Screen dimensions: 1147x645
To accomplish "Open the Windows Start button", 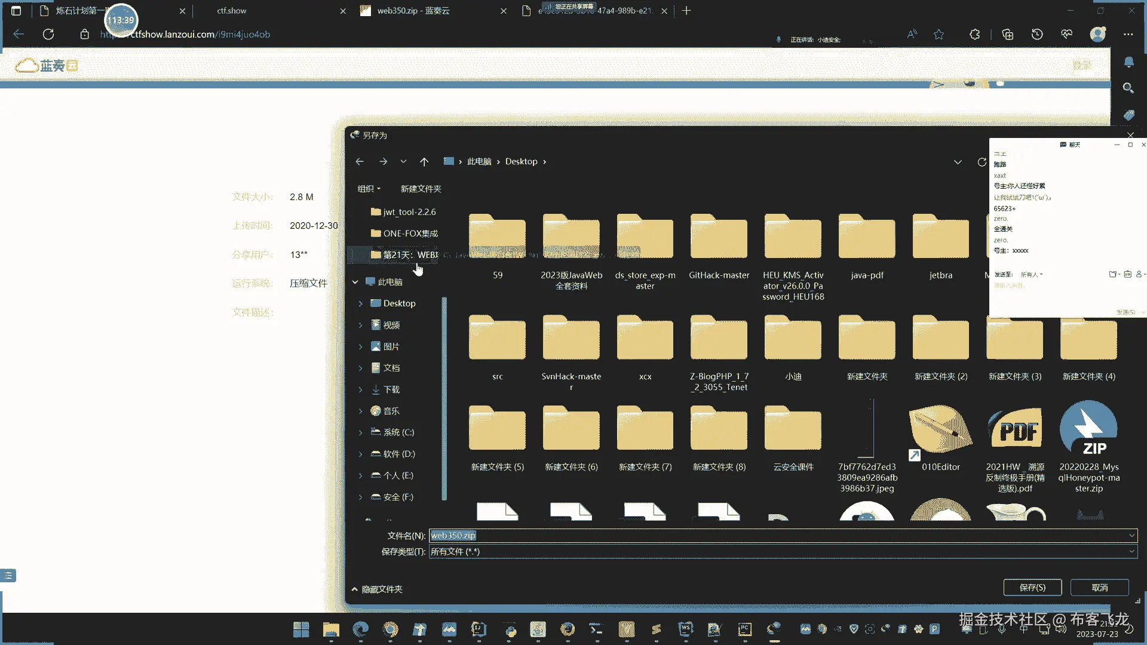I will 301,629.
